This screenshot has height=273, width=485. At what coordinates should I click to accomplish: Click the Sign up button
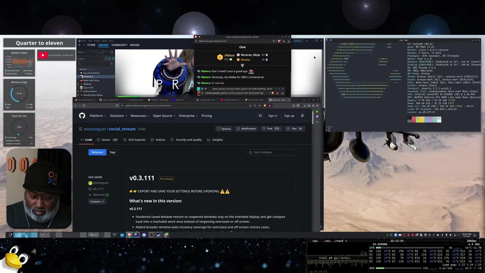tap(289, 116)
